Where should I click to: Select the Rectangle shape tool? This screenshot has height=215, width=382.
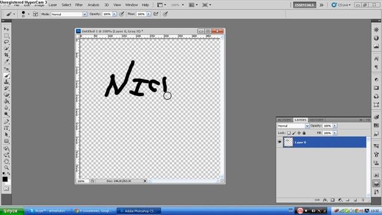coord(7,141)
